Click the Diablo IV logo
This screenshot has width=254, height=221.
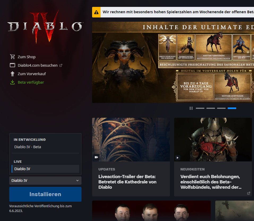[x=45, y=27]
